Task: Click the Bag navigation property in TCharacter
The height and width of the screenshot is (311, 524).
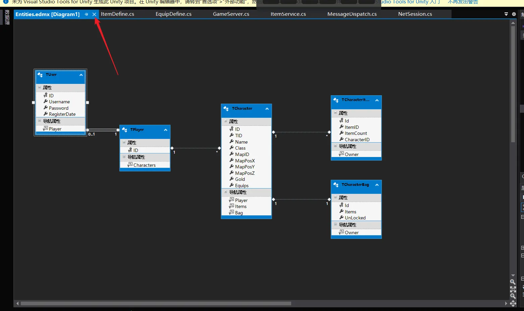Action: pos(239,213)
